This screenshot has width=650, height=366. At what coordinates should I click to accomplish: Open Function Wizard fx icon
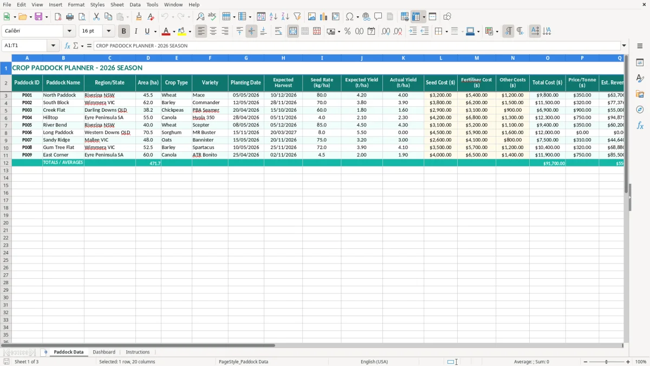[68, 46]
